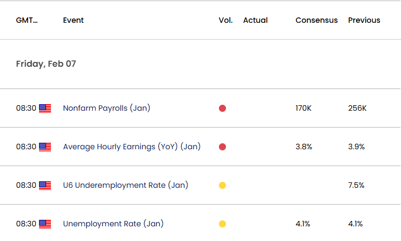Click yellow volatility dot for Unemployment Rate
401x241 pixels.
[223, 224]
